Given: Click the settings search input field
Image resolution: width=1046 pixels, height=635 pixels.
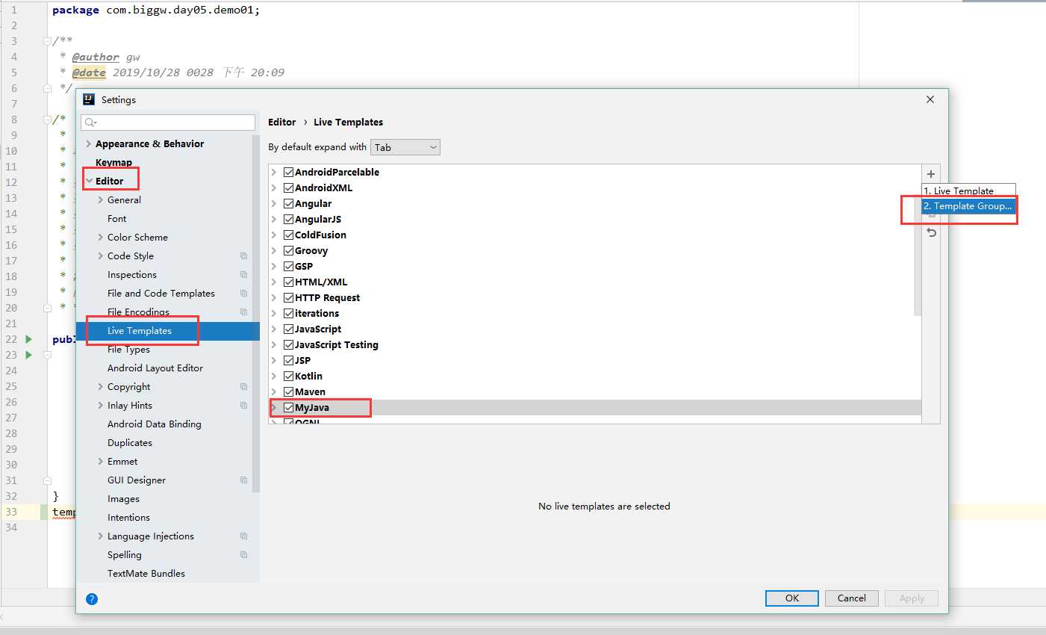Looking at the screenshot, I should 168,123.
